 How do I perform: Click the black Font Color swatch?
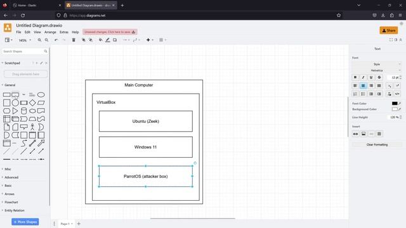pyautogui.click(x=395, y=103)
